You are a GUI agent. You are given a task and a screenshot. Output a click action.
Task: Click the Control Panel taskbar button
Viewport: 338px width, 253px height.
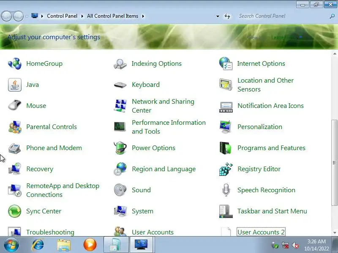141,245
